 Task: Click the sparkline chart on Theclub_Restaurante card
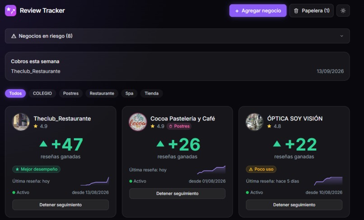click(x=95, y=182)
